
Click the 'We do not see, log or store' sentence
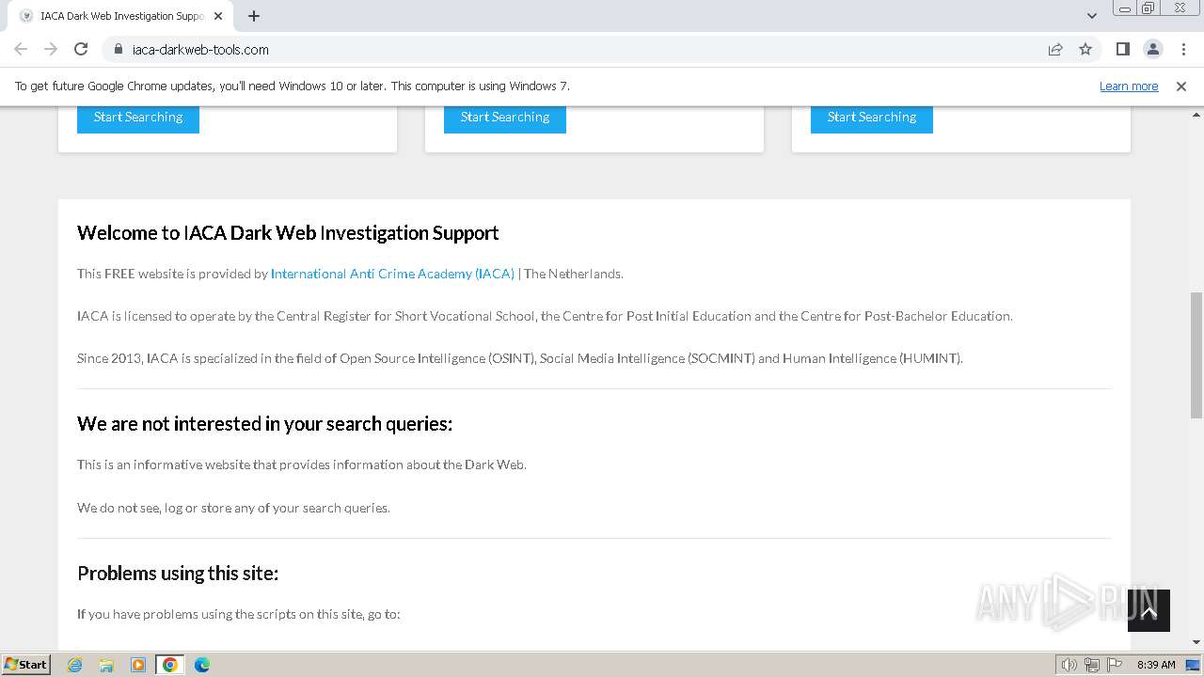click(233, 508)
